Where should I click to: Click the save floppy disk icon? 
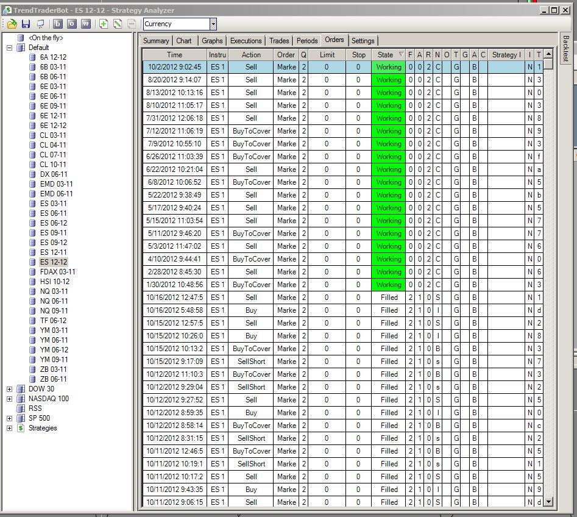point(26,24)
